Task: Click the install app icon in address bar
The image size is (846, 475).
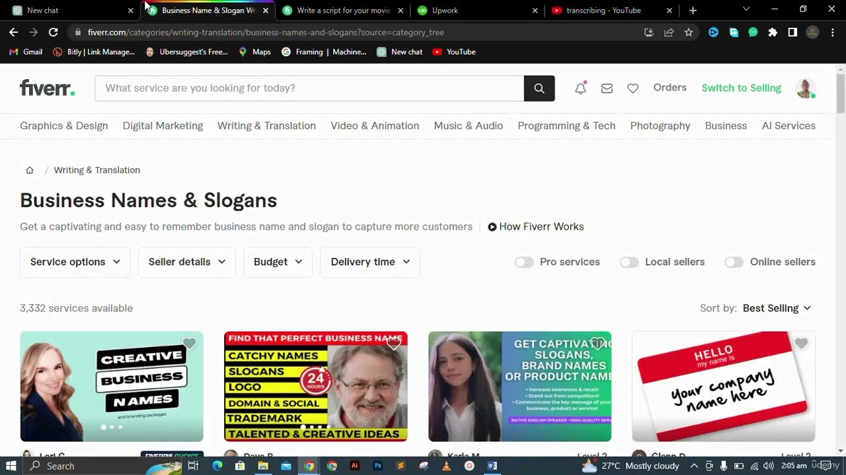Action: point(649,32)
